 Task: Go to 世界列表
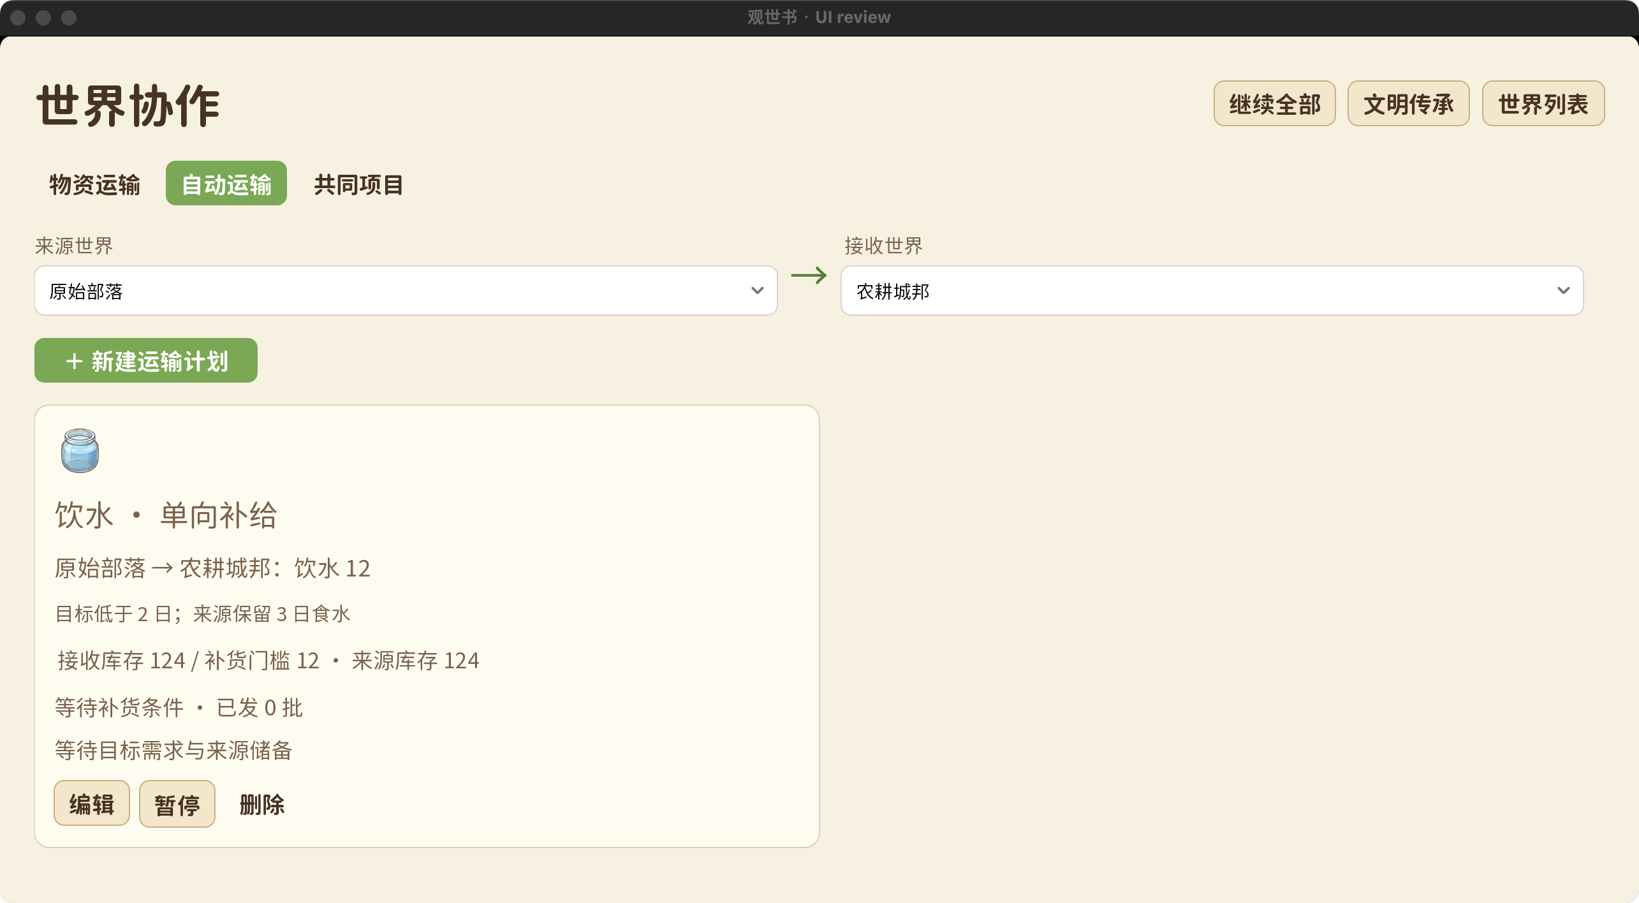pyautogui.click(x=1543, y=104)
